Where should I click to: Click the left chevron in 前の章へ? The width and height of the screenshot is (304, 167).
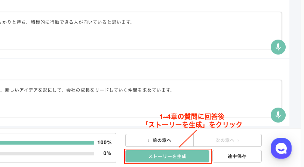(x=148, y=140)
